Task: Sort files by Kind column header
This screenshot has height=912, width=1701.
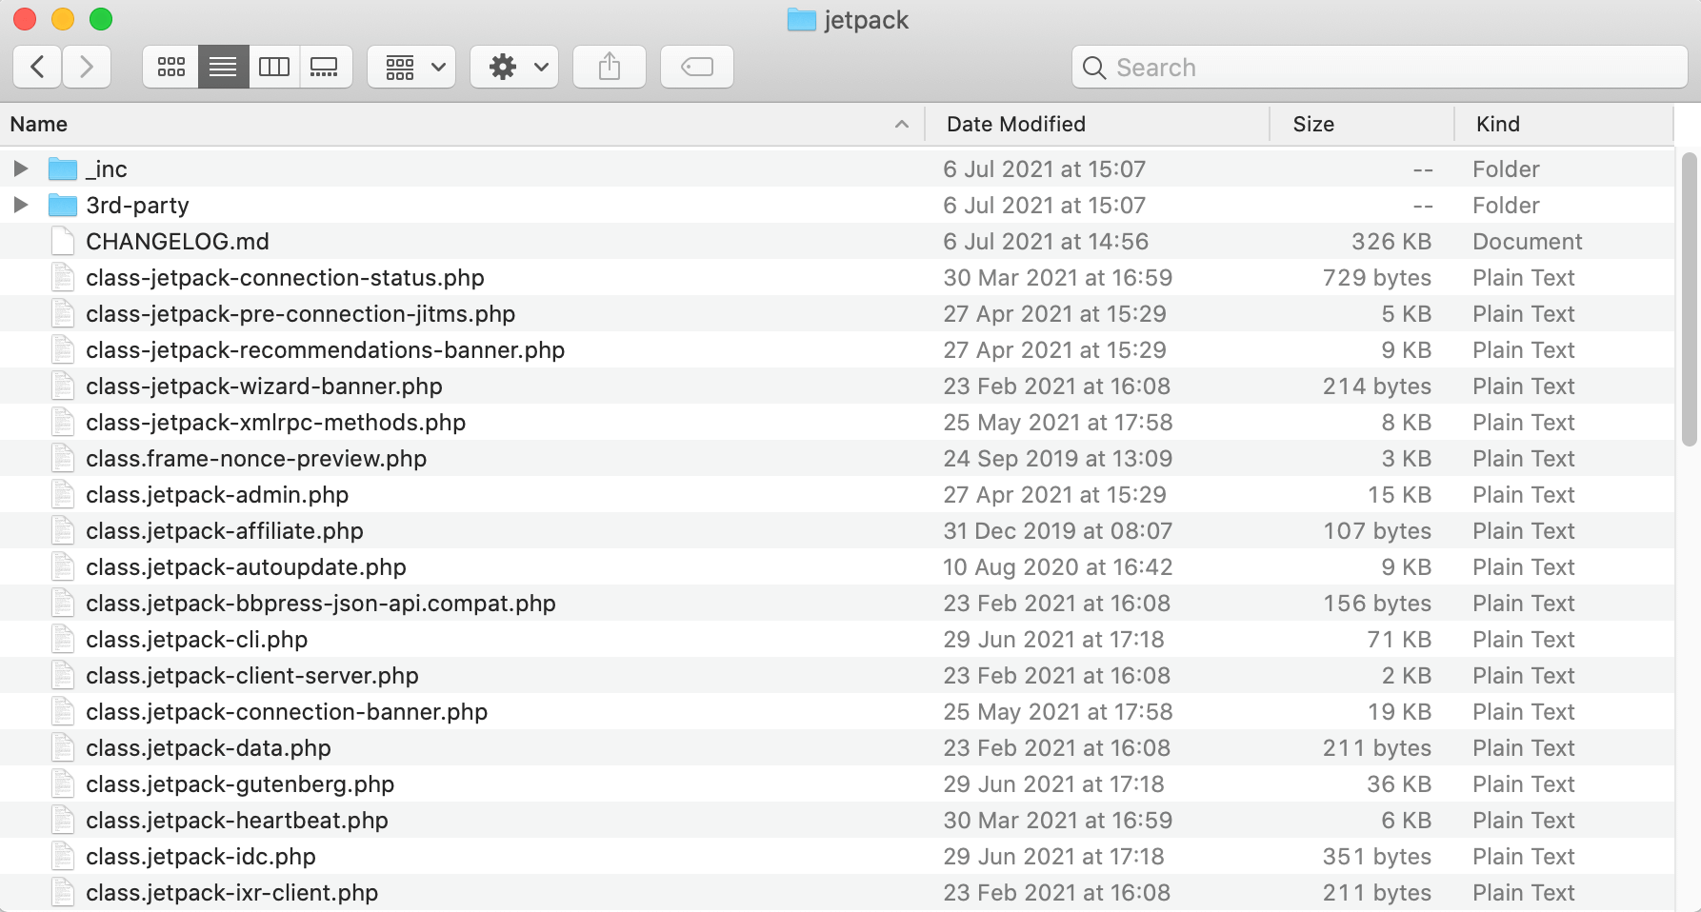Action: click(1497, 125)
